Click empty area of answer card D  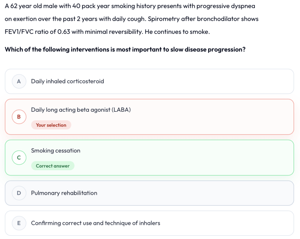pyautogui.click(x=191, y=193)
